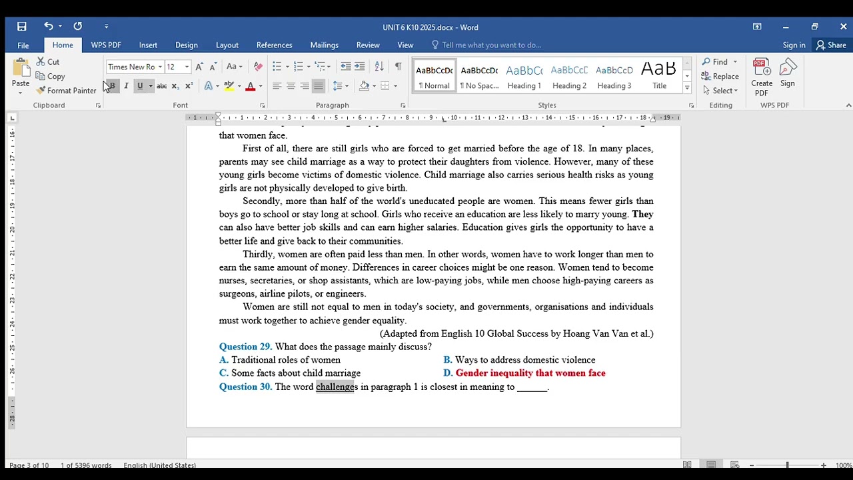
Task: Cut the selected text
Action: [48, 62]
